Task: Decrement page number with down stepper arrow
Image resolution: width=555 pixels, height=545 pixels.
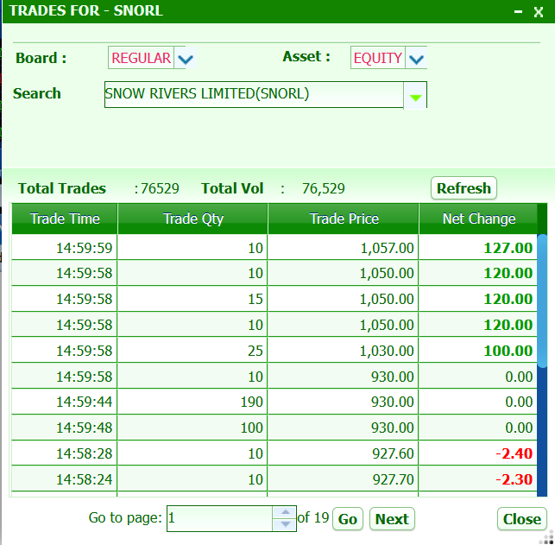Action: (x=285, y=524)
